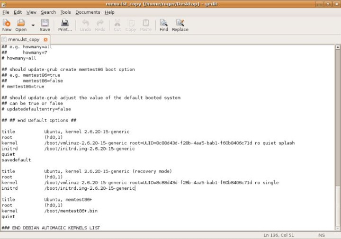Click the Print toolbar icon
Image resolution: width=341 pixels, height=239 pixels.
(x=65, y=25)
